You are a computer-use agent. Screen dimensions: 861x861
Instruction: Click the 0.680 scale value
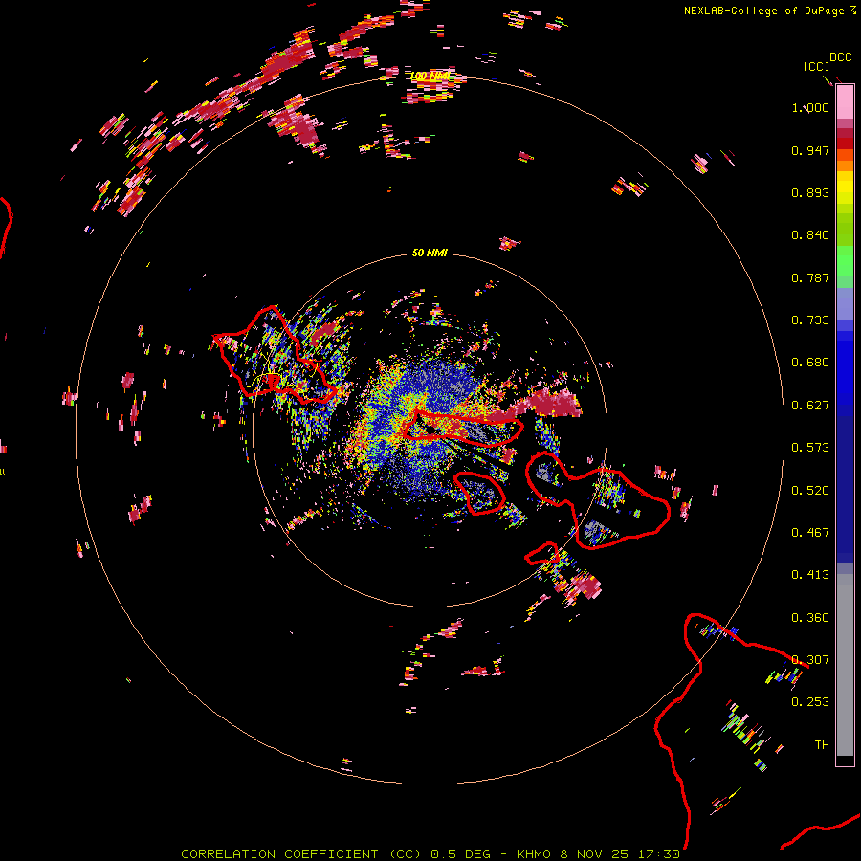[x=810, y=363]
